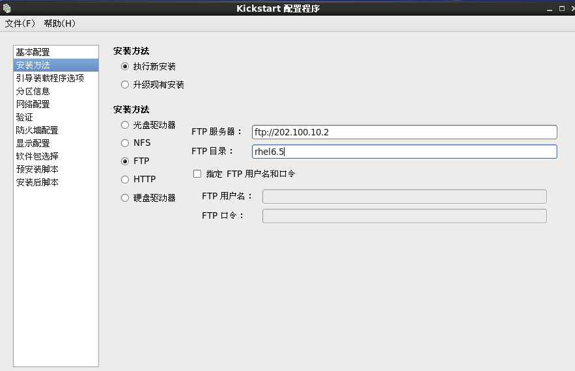Image resolution: width=575 pixels, height=371 pixels.
Task: Maximize the Kickstart window
Action: coord(562,8)
